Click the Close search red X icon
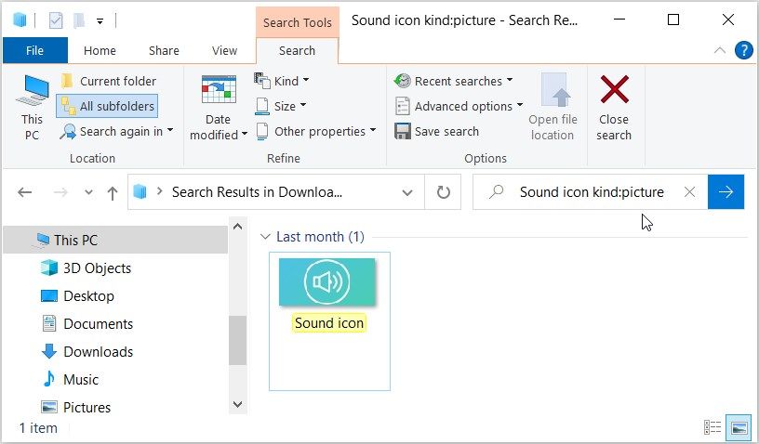This screenshot has height=444, width=759. pyautogui.click(x=614, y=90)
